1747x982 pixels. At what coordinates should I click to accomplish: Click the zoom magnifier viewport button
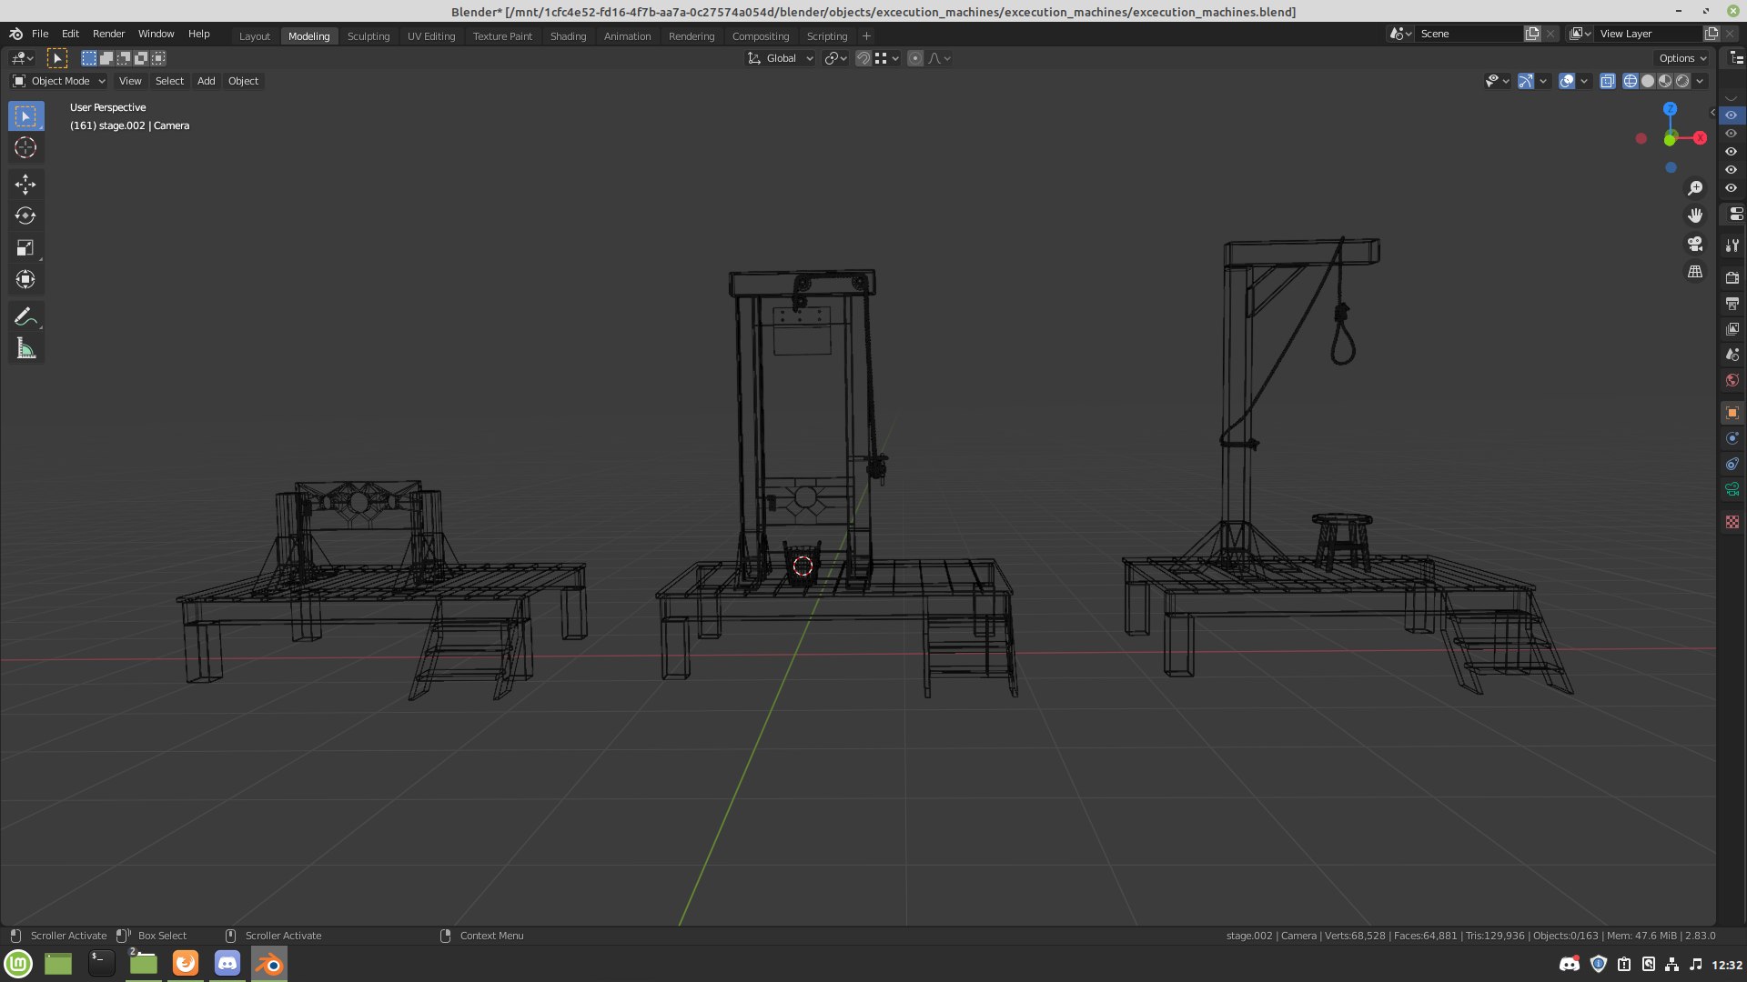(1695, 188)
